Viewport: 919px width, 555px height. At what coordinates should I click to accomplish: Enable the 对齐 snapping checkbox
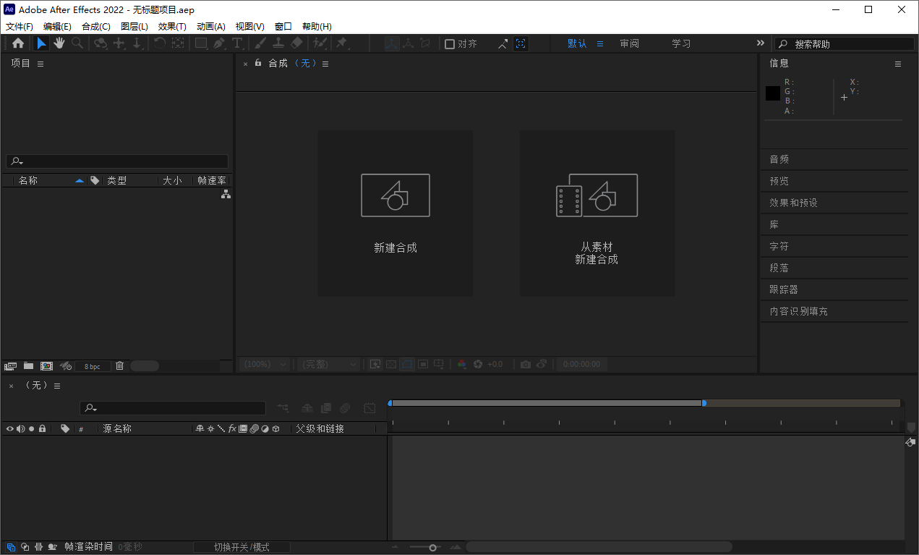coord(450,43)
